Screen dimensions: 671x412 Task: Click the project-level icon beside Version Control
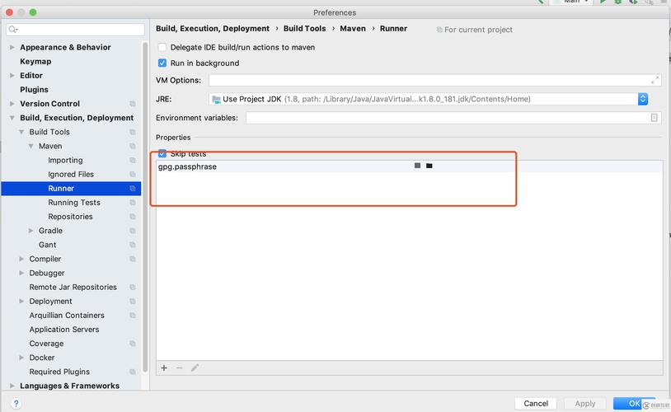click(133, 104)
